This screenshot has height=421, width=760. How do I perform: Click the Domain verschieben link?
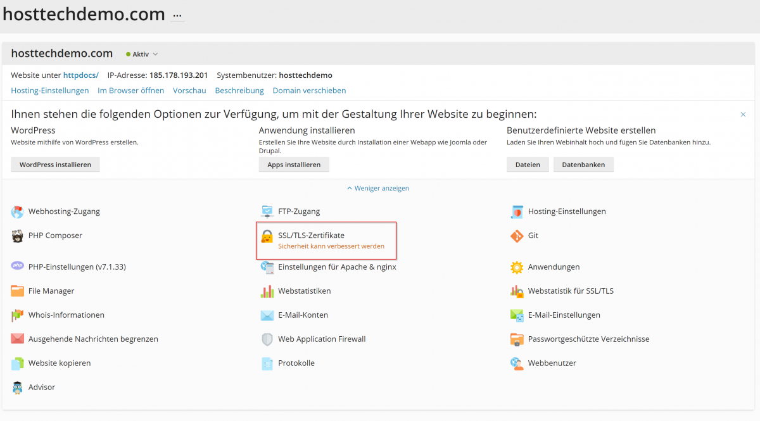(x=309, y=91)
